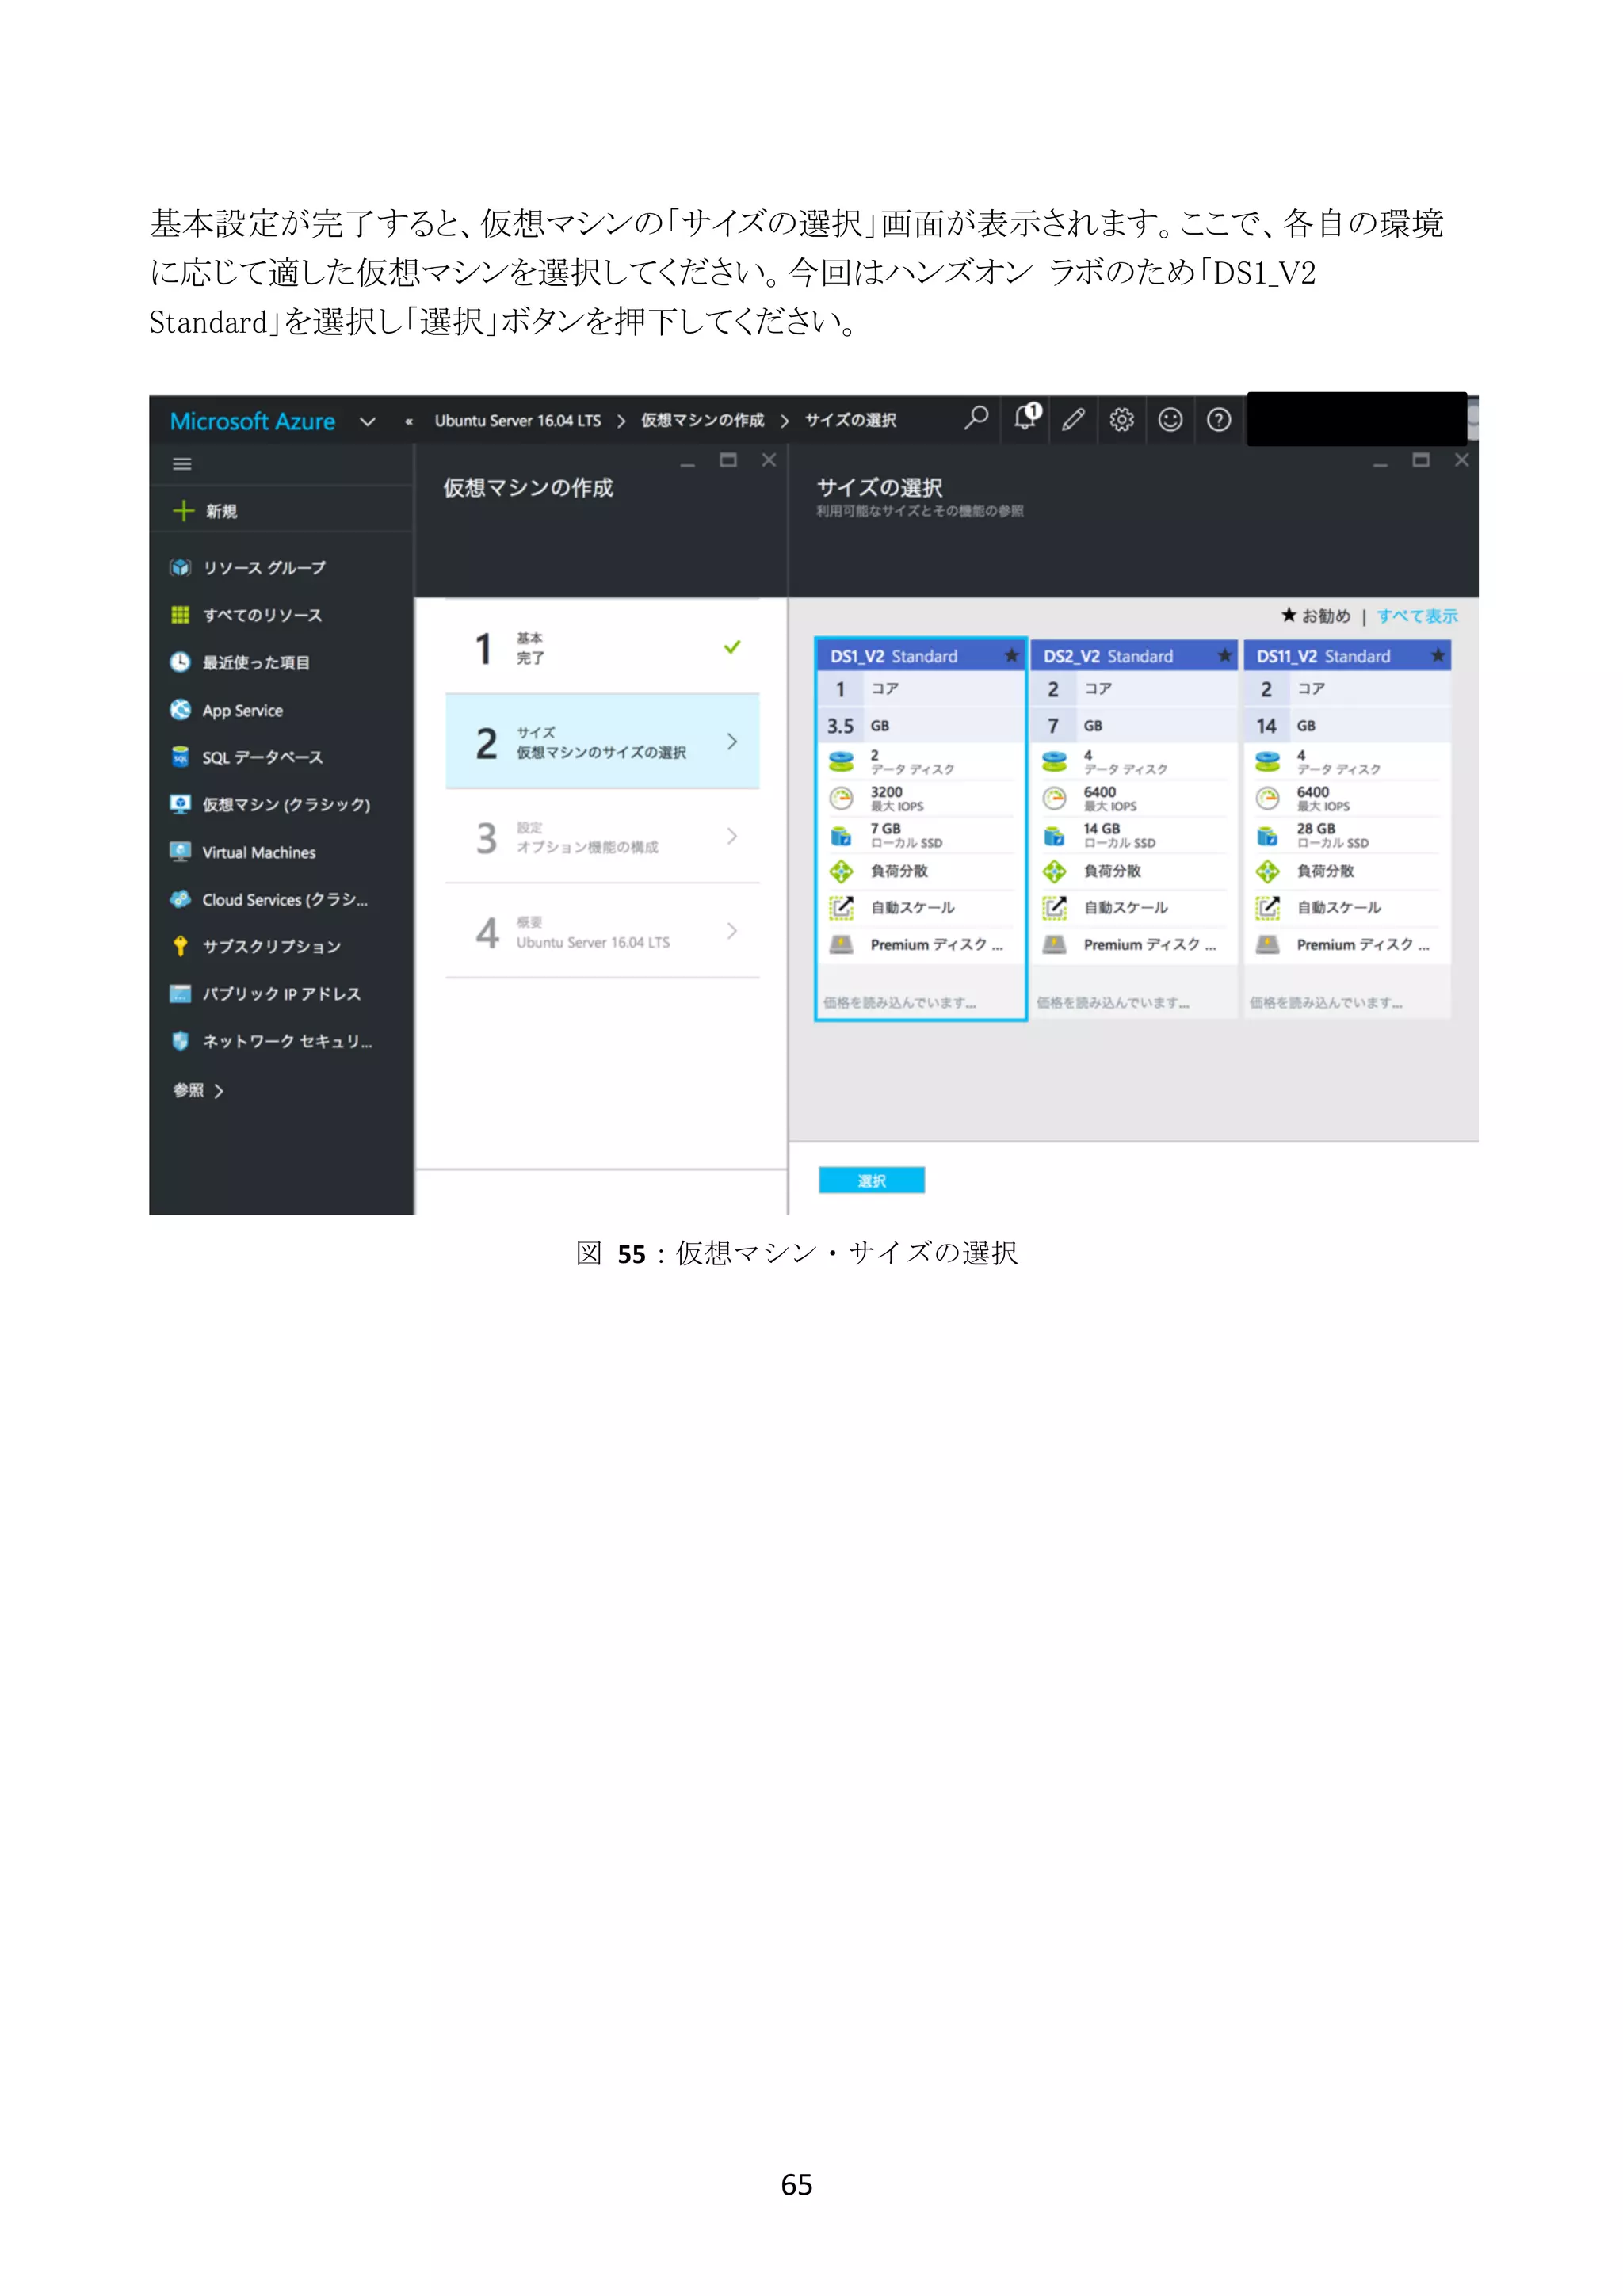Open Virtual Machines in the sidebar
The width and height of the screenshot is (1623, 2296).
click(x=258, y=852)
